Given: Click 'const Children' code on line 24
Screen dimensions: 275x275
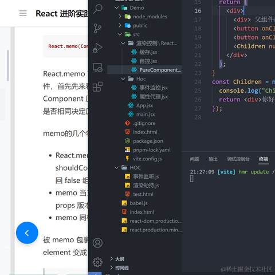Looking at the screenshot, I should click(x=237, y=82).
